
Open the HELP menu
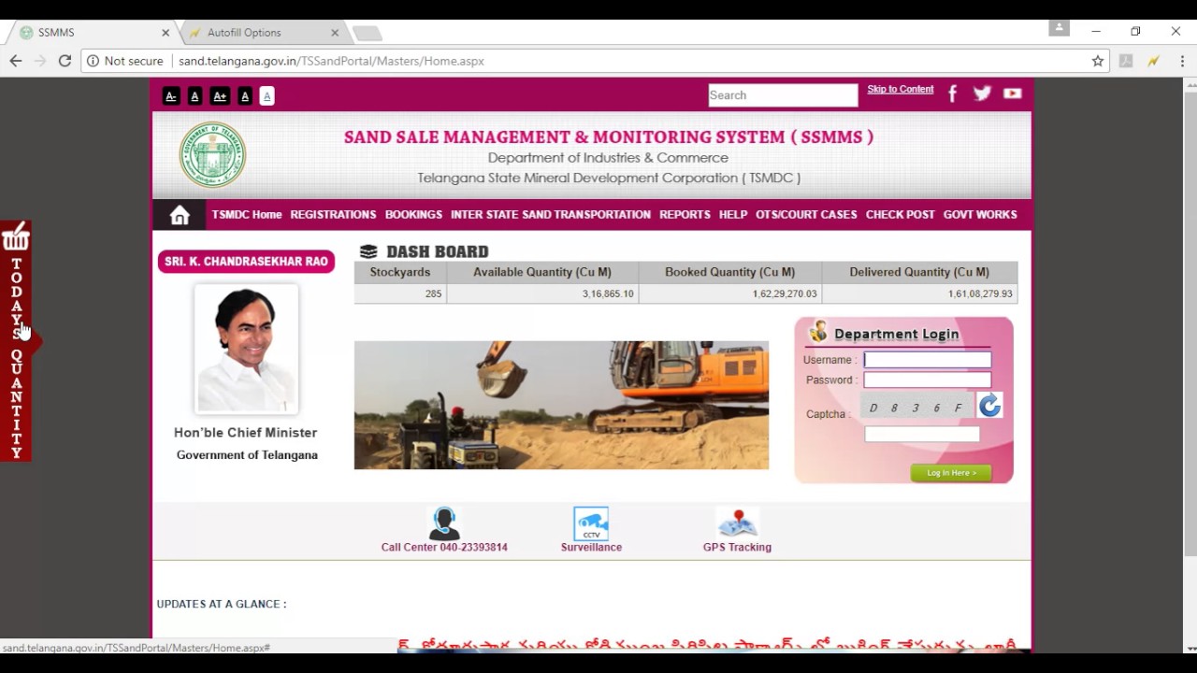733,215
